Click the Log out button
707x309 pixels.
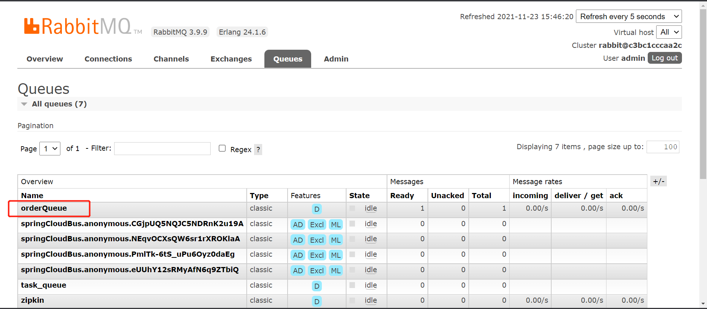(665, 58)
